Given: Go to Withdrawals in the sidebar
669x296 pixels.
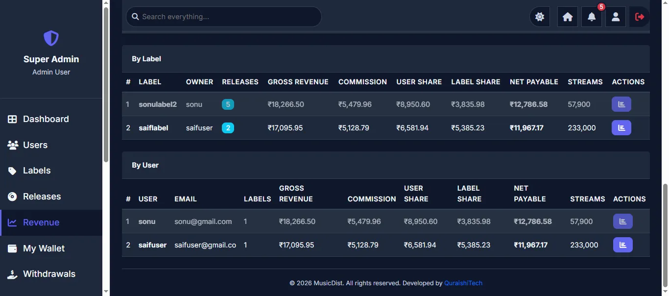Looking at the screenshot, I should pyautogui.click(x=51, y=274).
